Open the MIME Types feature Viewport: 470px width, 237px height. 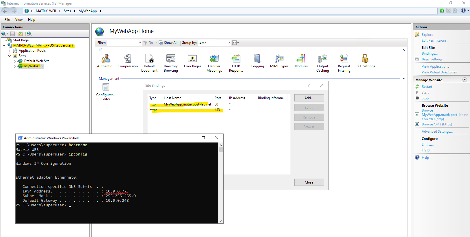click(279, 61)
